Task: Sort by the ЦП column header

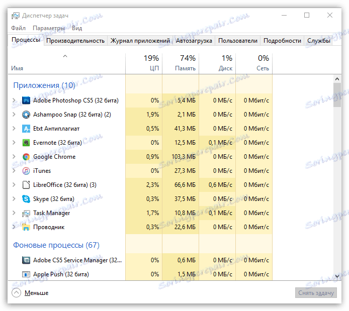Action: tap(144, 63)
